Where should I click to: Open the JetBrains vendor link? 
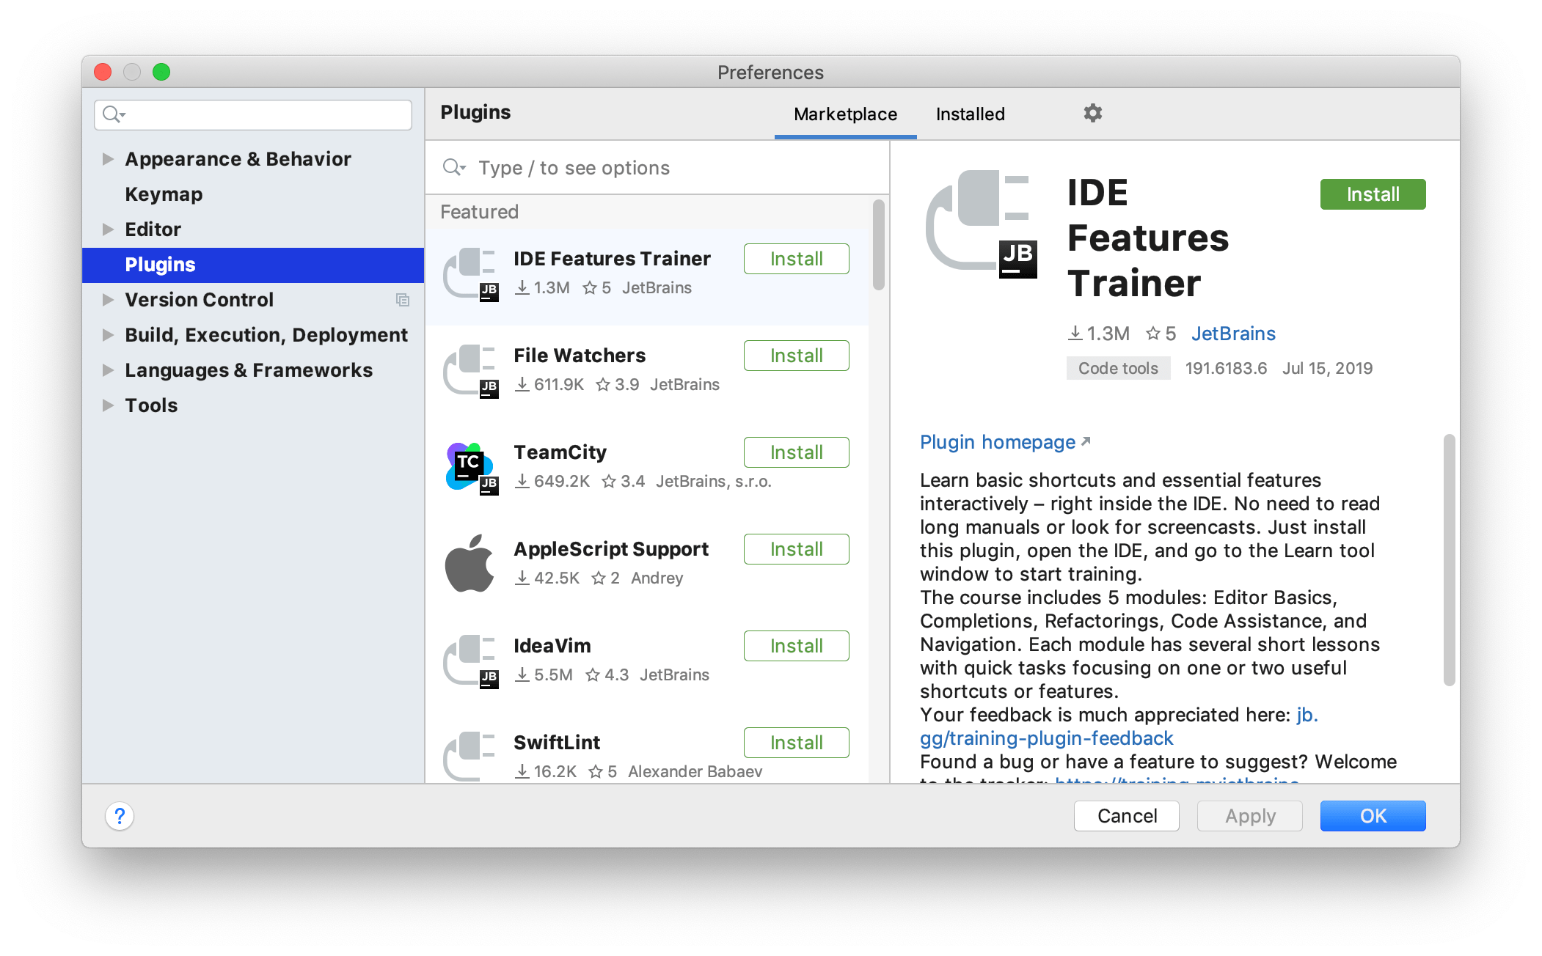[1233, 334]
